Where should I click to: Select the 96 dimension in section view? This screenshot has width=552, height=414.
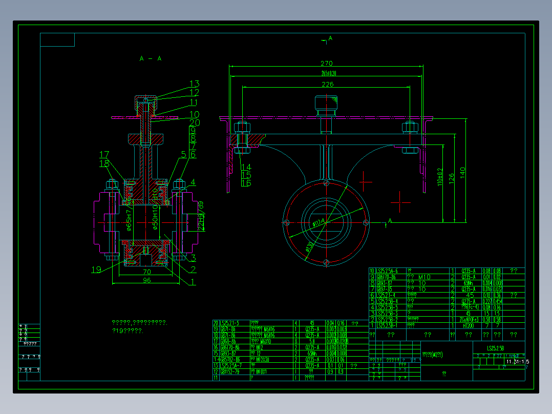[x=146, y=281]
